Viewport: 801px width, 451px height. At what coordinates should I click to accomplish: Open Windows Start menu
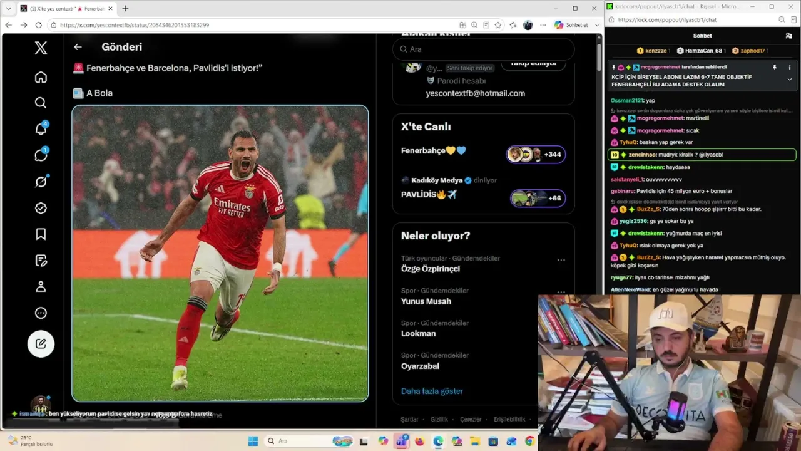click(253, 441)
